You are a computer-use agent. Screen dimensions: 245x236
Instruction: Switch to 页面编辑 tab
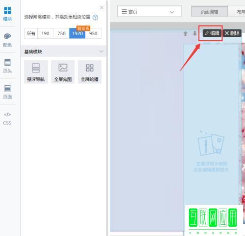pos(209,12)
